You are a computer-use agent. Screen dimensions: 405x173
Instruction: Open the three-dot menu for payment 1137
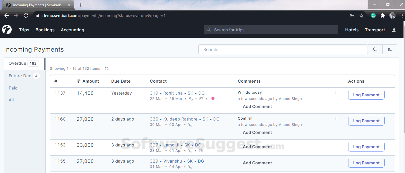click(x=336, y=92)
